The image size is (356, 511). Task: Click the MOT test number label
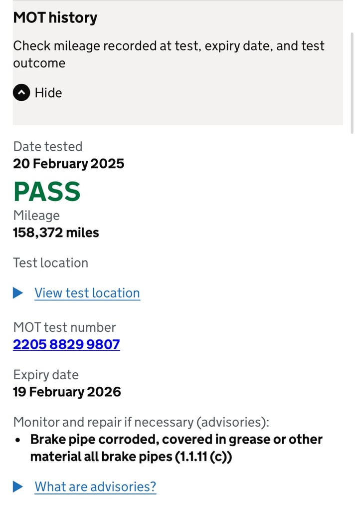coord(64,327)
